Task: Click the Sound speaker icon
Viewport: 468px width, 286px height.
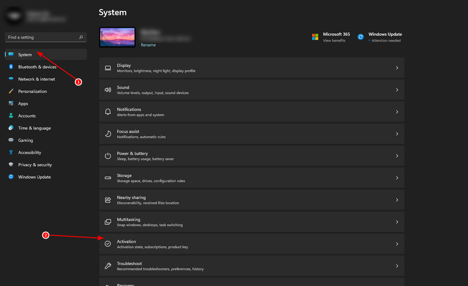Action: click(108, 90)
